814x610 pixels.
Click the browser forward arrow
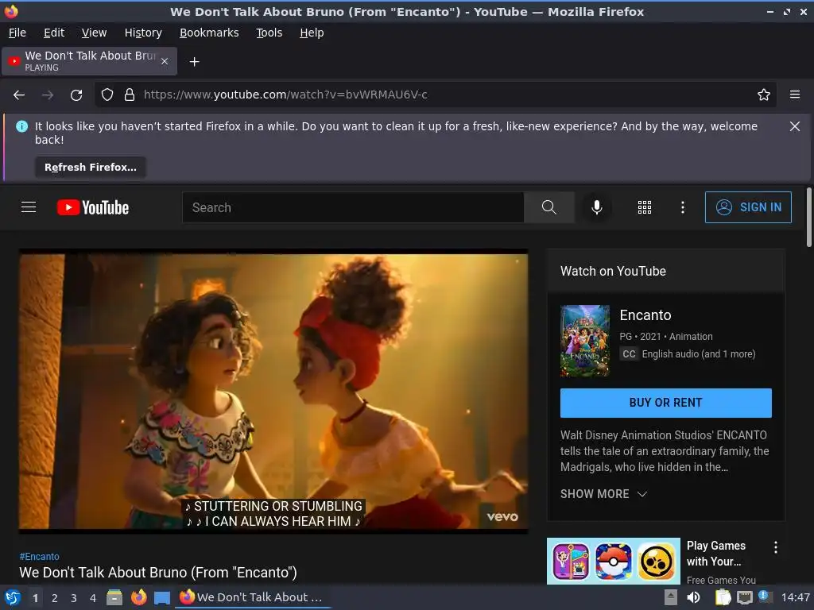48,95
